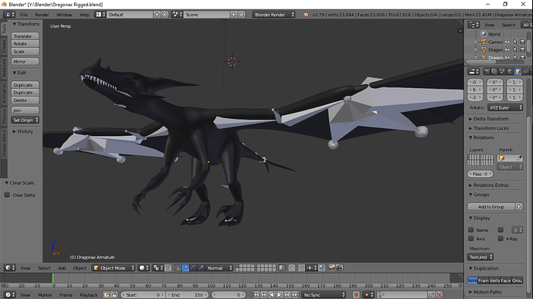The width and height of the screenshot is (533, 299).
Task: Jump to the last frame button
Action: [x=295, y=294]
